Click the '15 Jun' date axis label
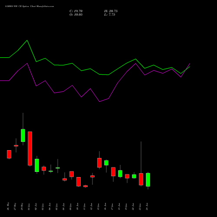Viewport: 217px width, 217px height. pyautogui.click(x=98, y=207)
